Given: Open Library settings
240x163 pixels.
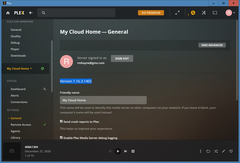Looking at the screenshot, I should point(15,138).
